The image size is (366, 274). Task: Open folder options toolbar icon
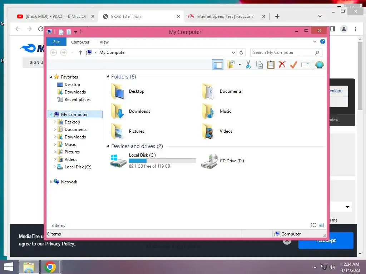pyautogui.click(x=231, y=65)
